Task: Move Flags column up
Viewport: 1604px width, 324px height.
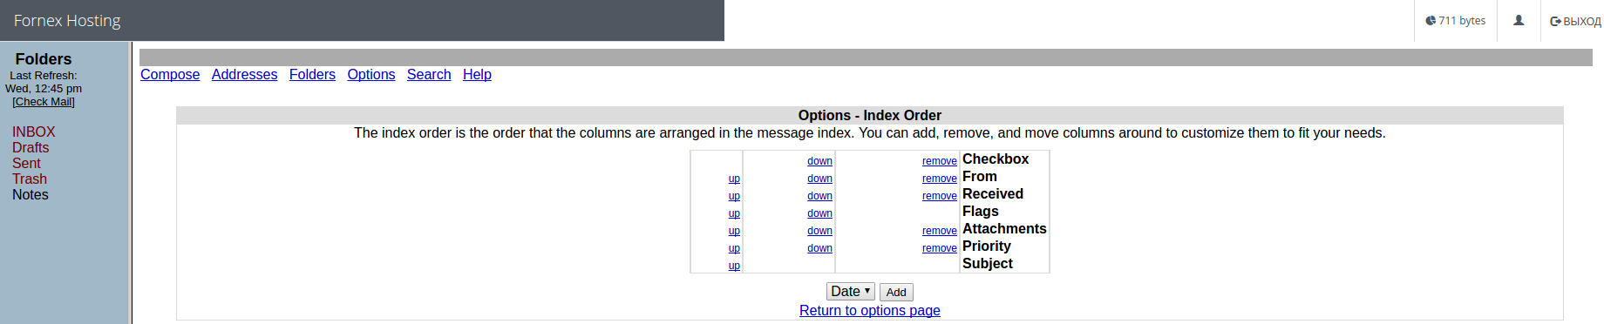Action: 734,213
